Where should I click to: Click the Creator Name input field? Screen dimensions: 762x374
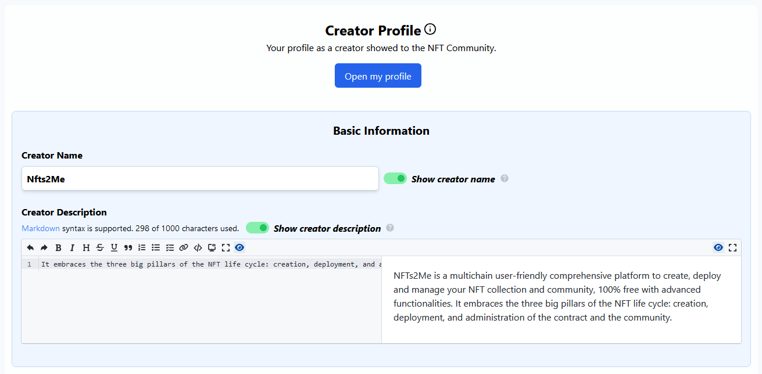tap(200, 179)
